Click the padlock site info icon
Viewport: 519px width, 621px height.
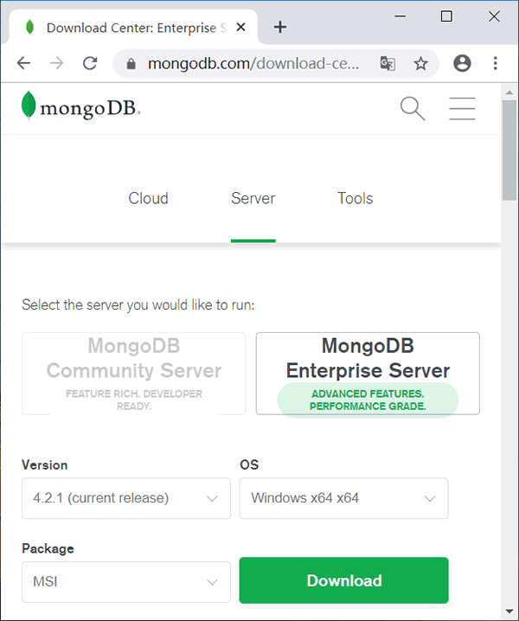[131, 63]
